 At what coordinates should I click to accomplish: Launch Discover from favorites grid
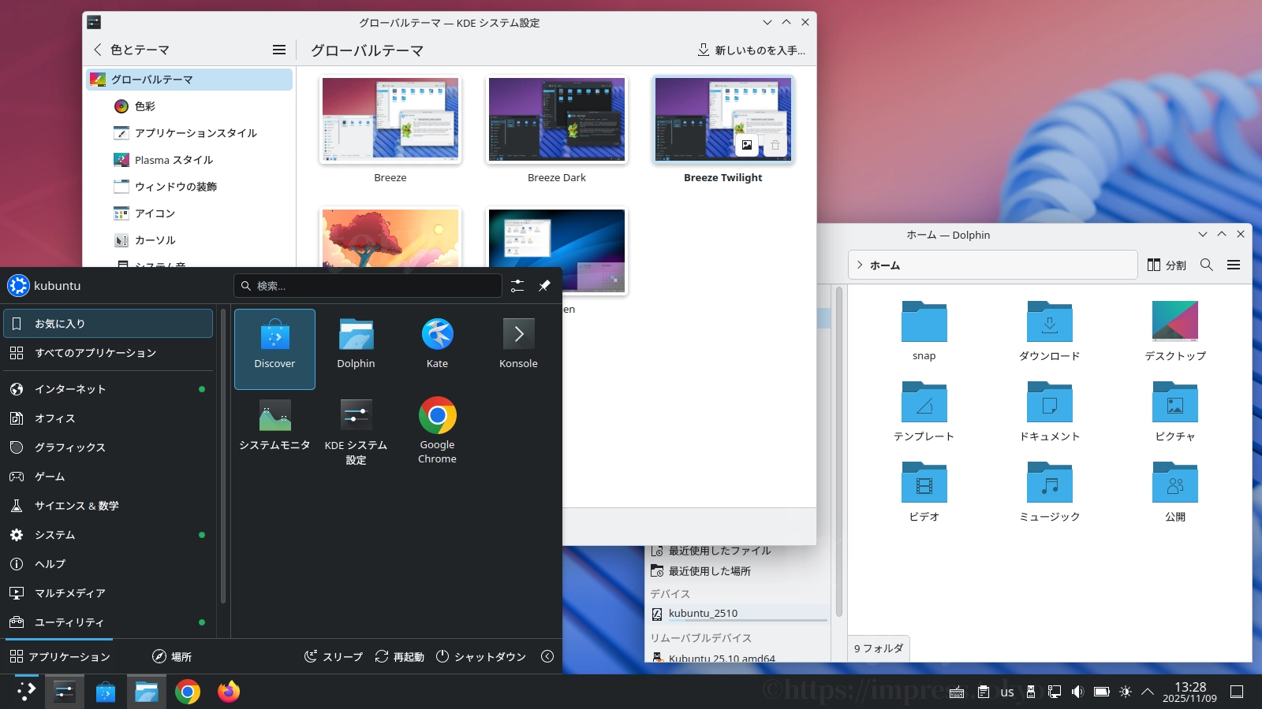[274, 349]
